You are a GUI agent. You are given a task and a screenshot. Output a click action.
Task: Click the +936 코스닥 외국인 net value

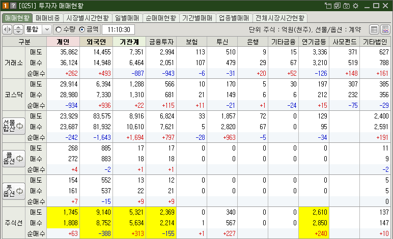click(x=104, y=105)
